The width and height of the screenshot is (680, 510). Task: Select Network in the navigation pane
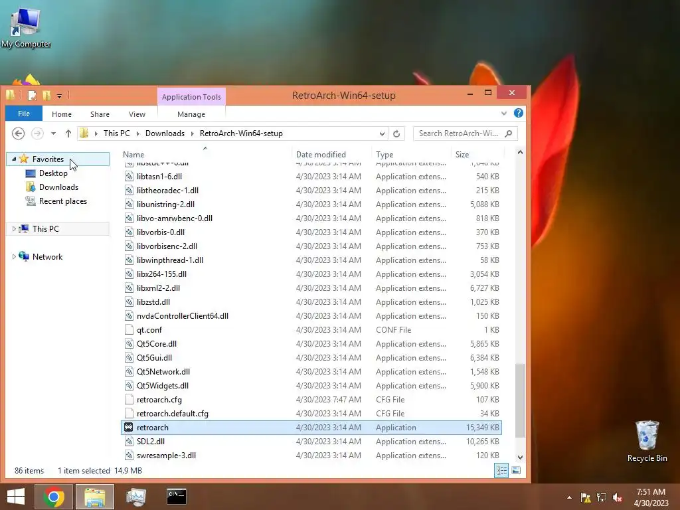(x=47, y=257)
